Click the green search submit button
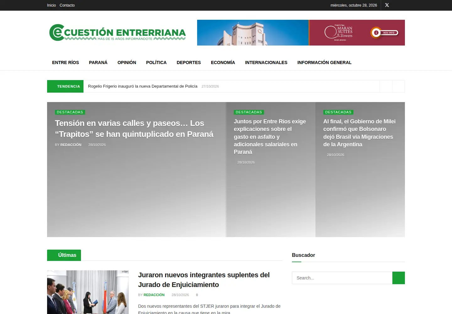The width and height of the screenshot is (452, 314). pos(399,278)
